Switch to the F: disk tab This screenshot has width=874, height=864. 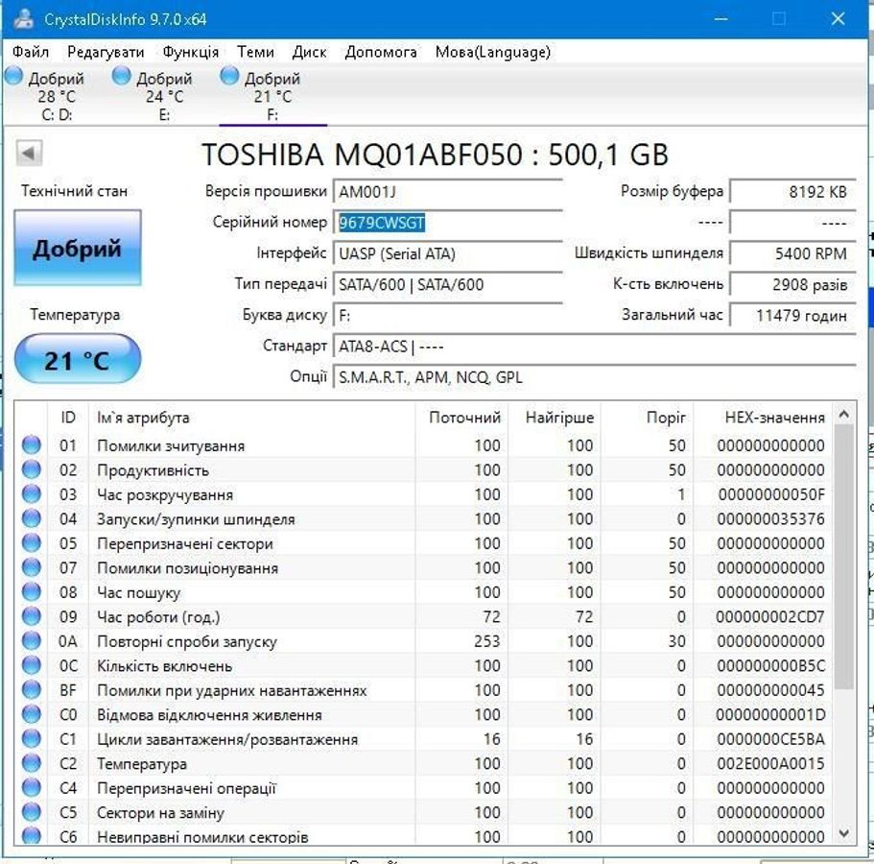click(x=272, y=96)
